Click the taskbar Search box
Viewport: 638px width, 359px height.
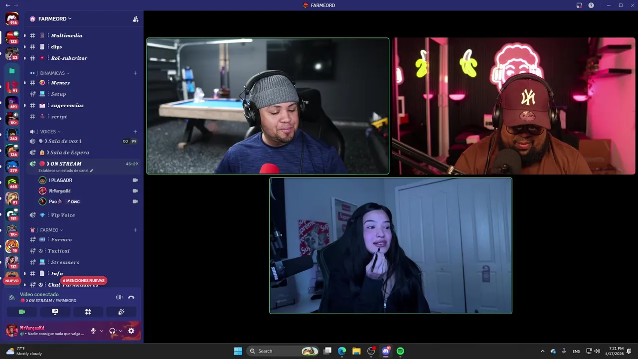[x=283, y=351]
